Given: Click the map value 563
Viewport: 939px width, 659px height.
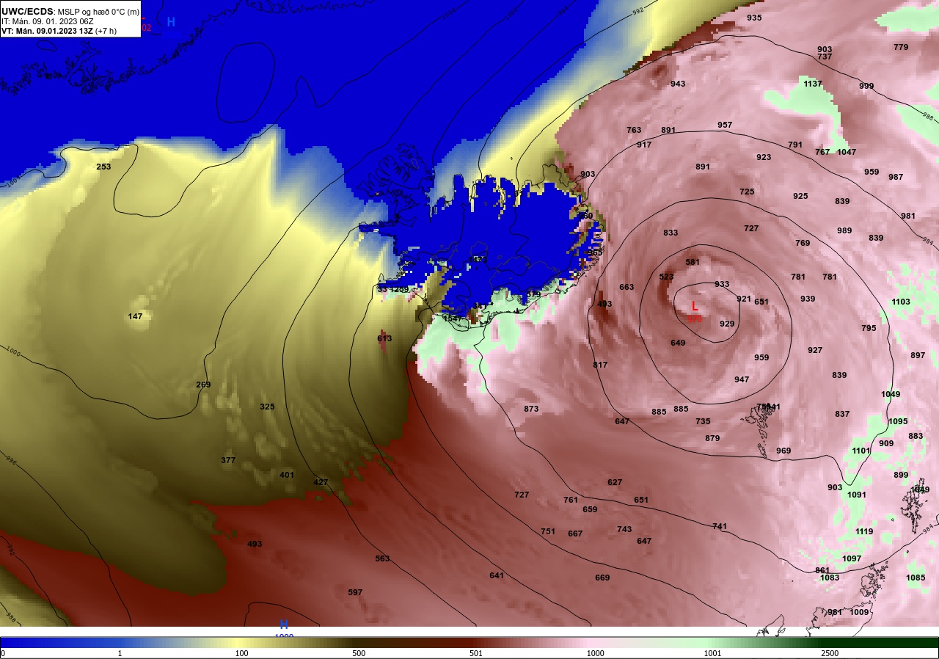Looking at the screenshot, I should tap(382, 558).
